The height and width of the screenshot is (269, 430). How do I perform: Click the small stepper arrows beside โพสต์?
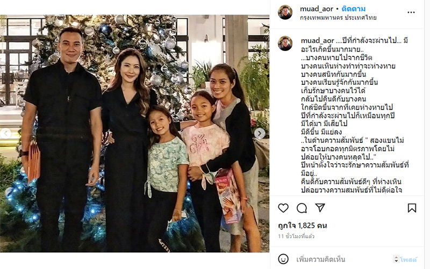[x=396, y=259]
